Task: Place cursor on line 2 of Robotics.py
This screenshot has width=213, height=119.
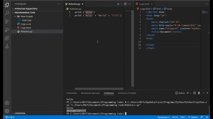Action: 98,16
